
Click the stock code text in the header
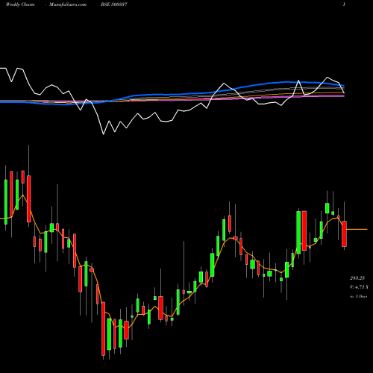[x=114, y=4]
